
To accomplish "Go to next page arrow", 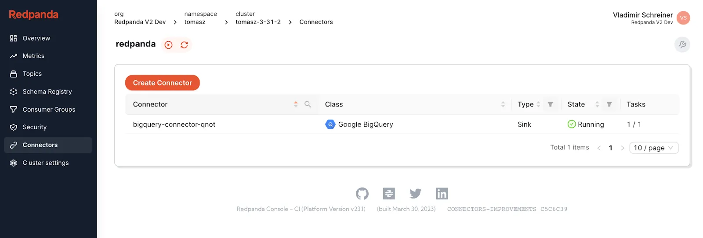I will point(622,148).
